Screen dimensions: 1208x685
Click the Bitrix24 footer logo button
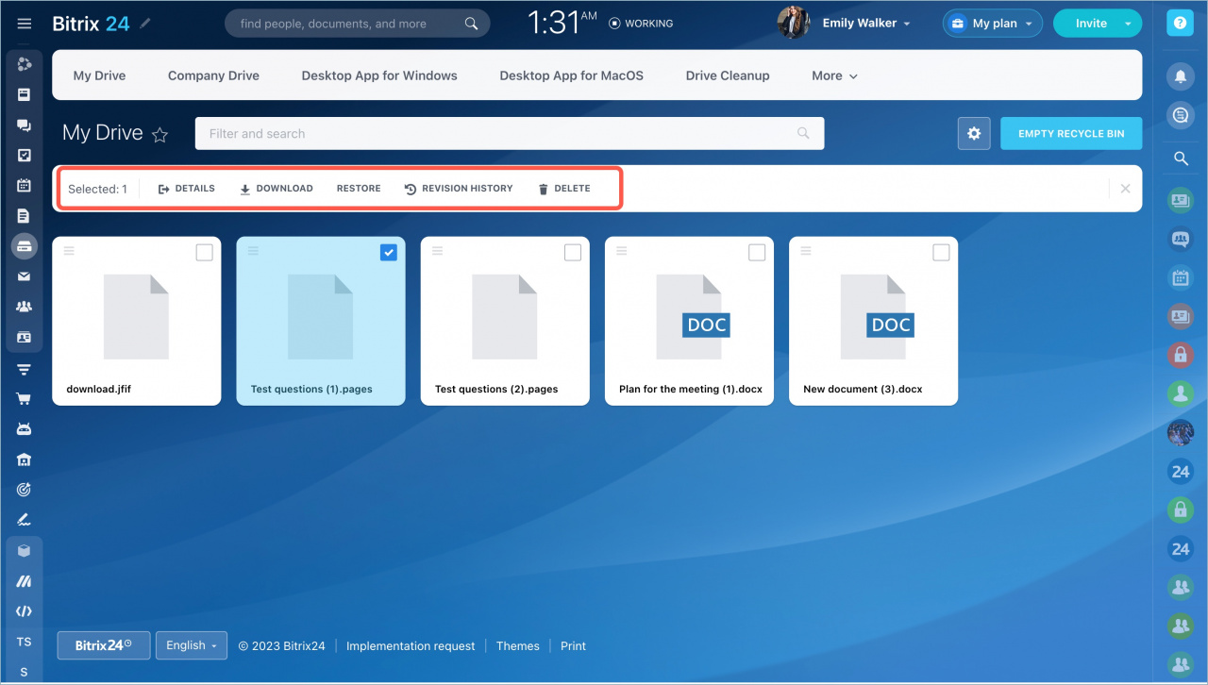coord(104,645)
